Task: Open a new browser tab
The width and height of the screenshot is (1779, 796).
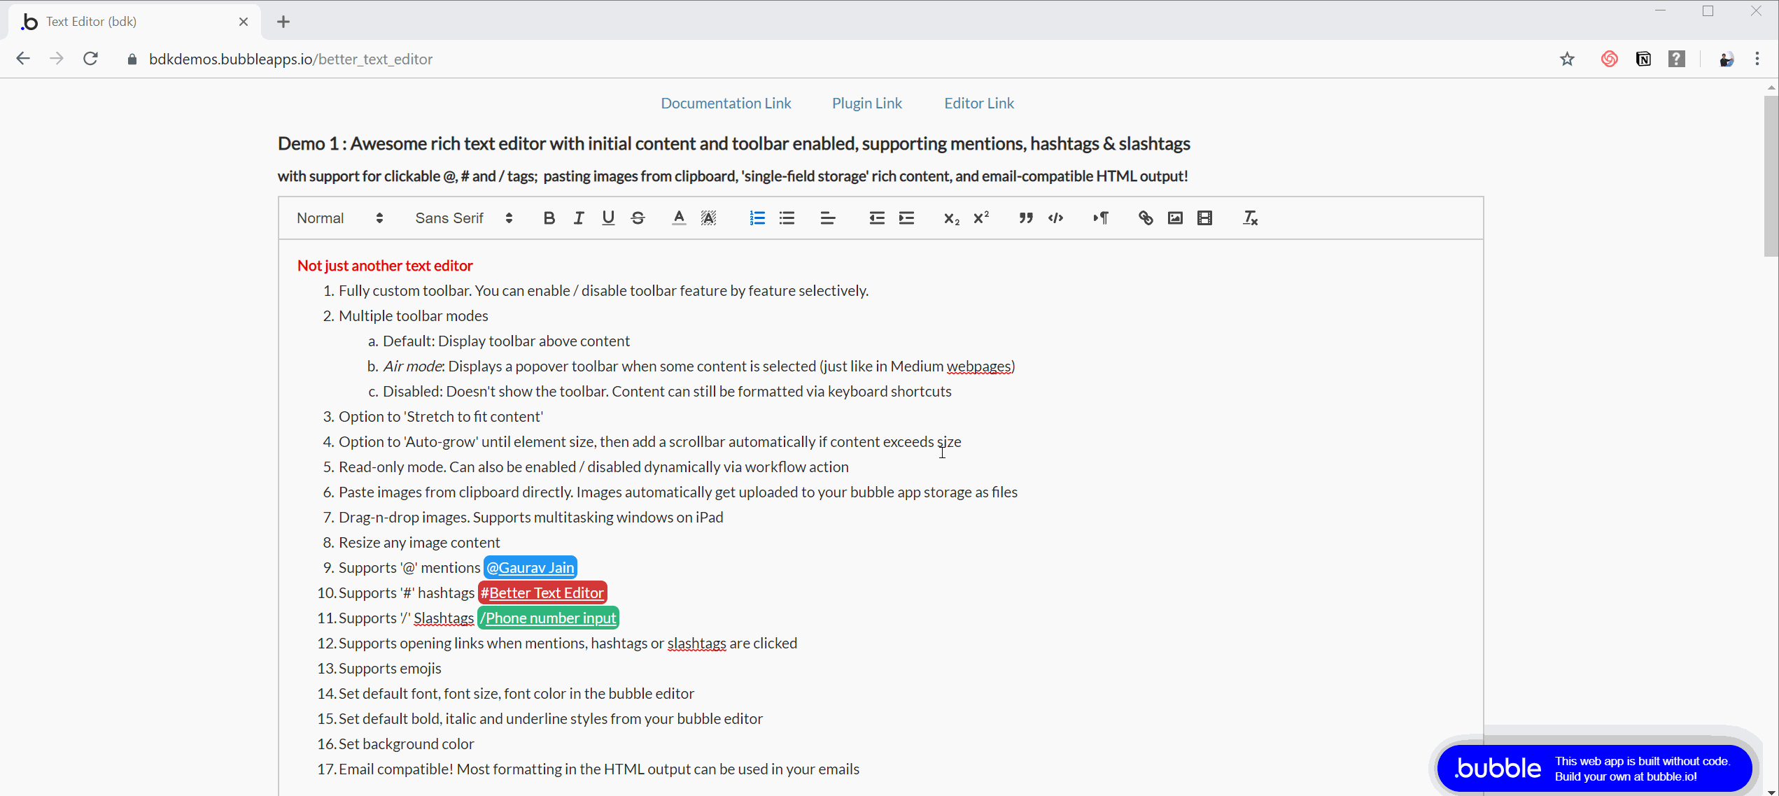Action: 283,22
